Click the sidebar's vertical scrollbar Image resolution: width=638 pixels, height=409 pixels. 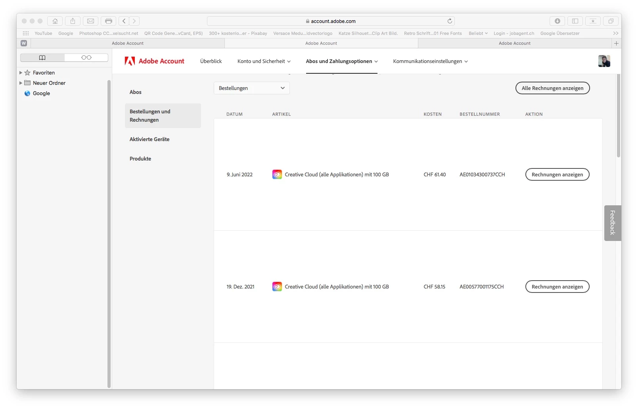[109, 234]
